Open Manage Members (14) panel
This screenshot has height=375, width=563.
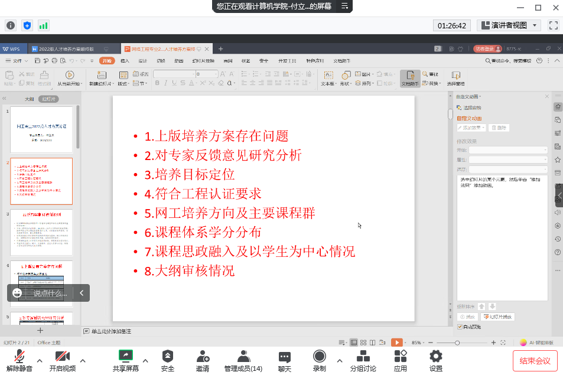(x=243, y=356)
